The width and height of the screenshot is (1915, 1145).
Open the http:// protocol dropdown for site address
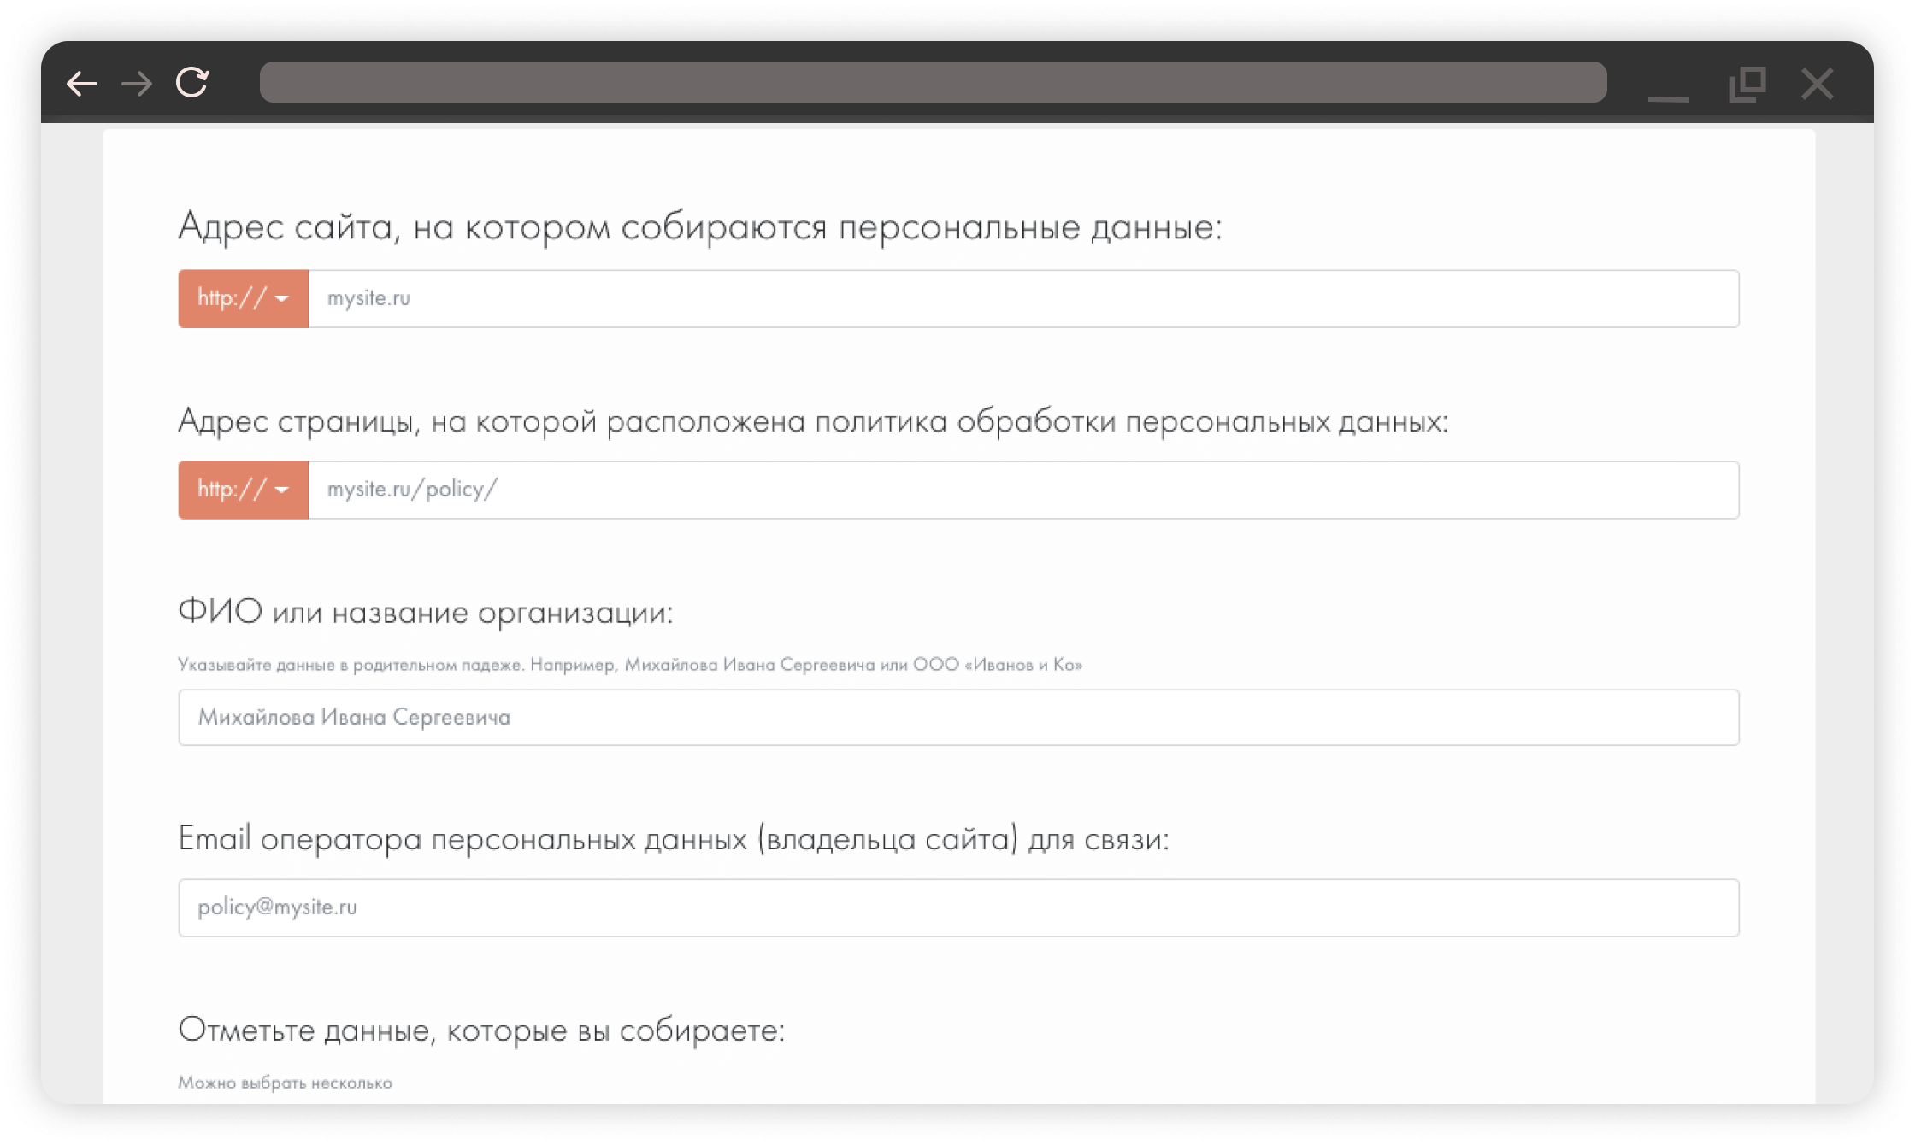(244, 298)
